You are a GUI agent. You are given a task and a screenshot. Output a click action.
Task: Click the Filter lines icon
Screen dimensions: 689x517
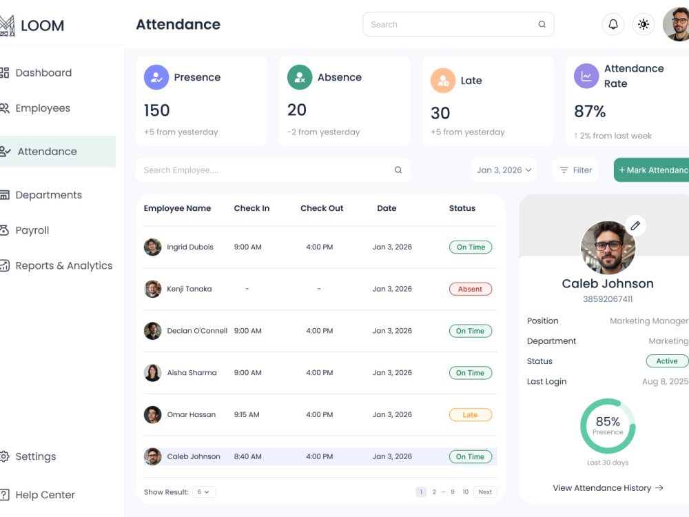[564, 170]
